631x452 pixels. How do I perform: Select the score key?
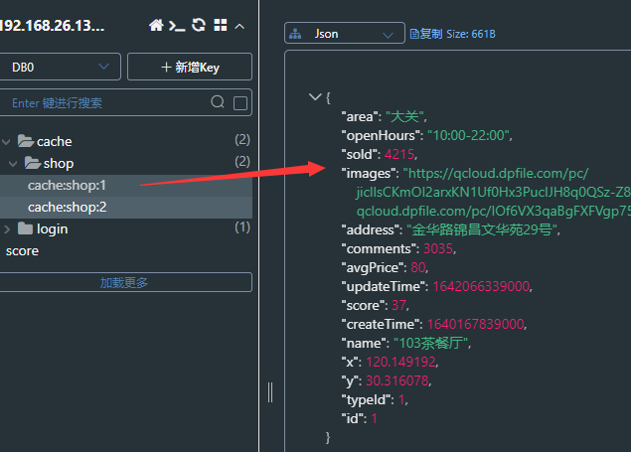(x=22, y=251)
